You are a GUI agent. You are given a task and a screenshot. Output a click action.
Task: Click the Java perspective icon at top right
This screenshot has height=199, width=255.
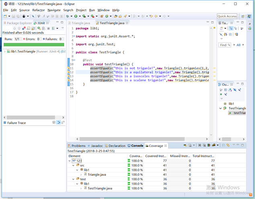[249, 16]
